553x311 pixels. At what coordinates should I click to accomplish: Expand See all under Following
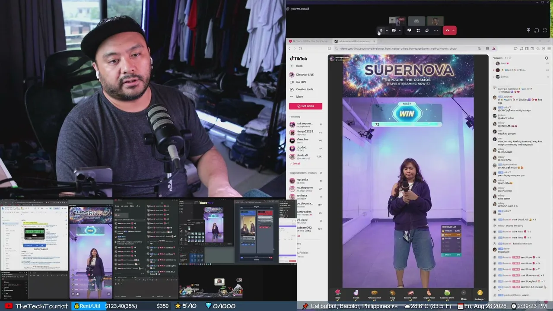coord(296,164)
